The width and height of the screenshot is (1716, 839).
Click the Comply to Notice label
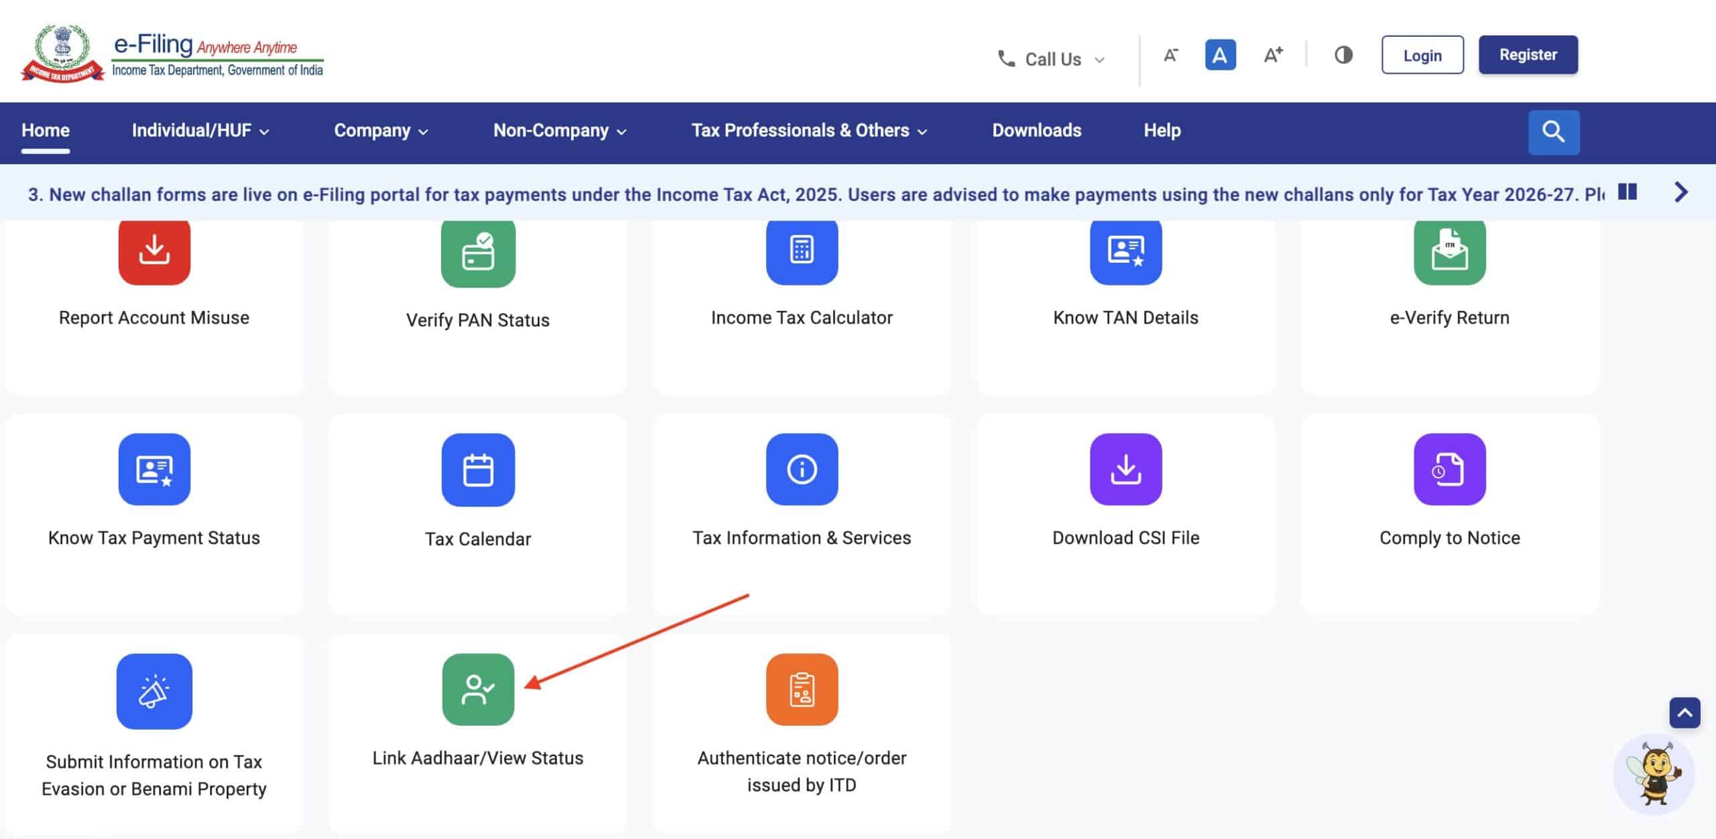point(1449,538)
